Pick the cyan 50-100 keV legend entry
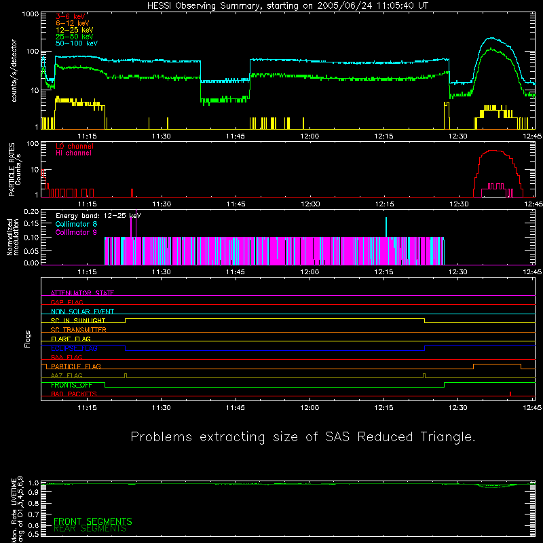This screenshot has height=543, width=543. [77, 43]
